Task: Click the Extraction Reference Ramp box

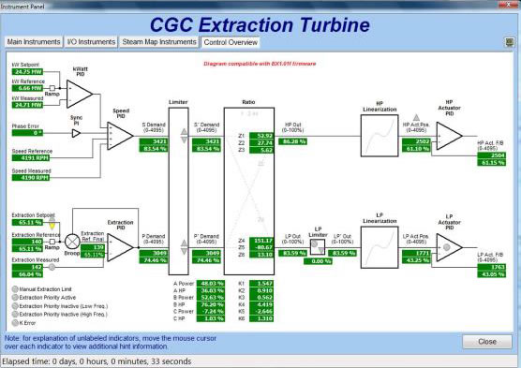Action: coord(52,242)
